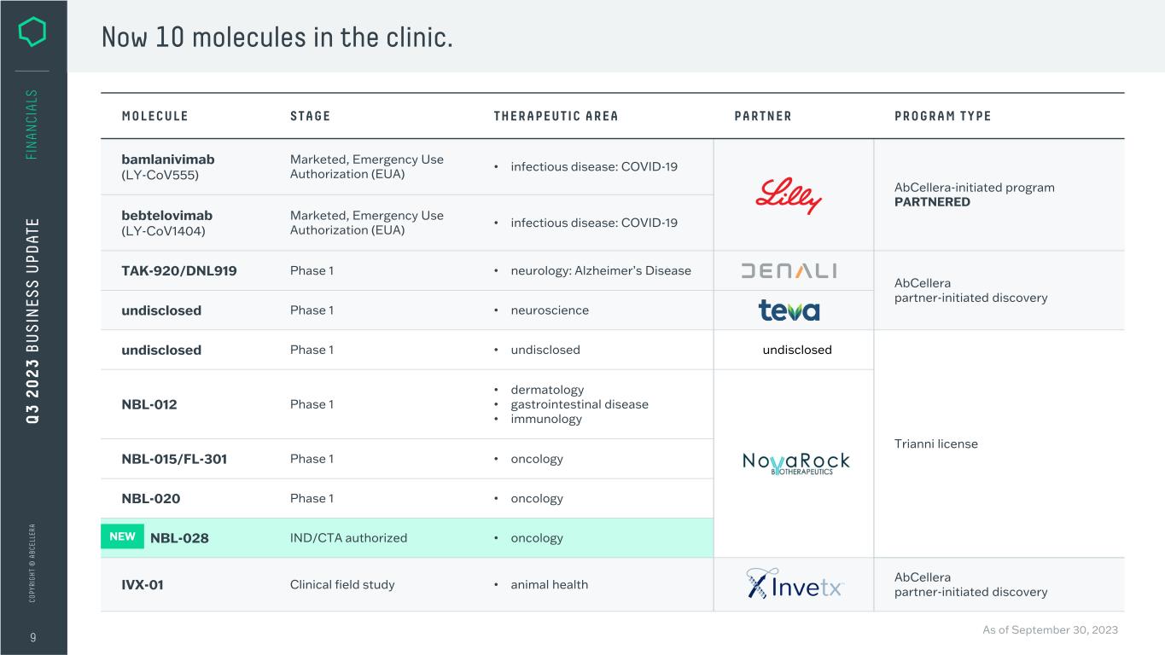1165x655 pixels.
Task: Click the green NEW badge
Action: coord(123,537)
